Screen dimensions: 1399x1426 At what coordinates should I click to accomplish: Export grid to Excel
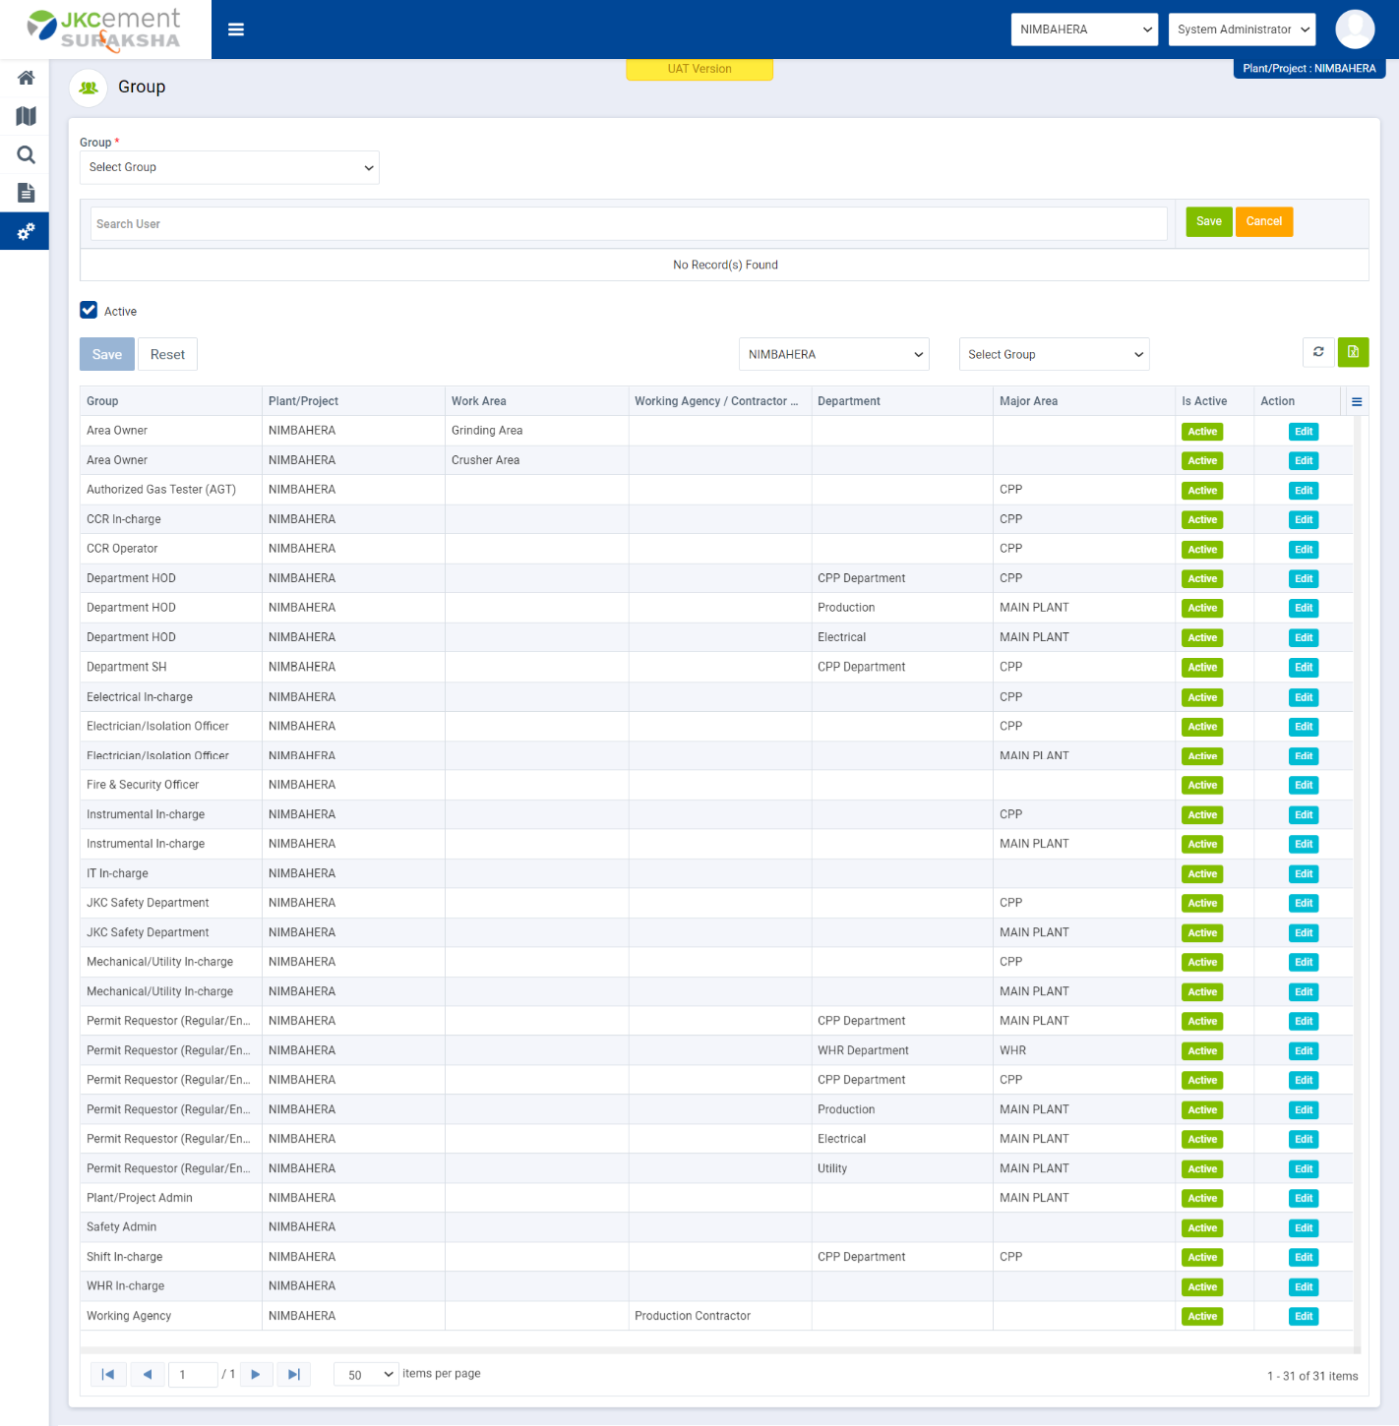(x=1353, y=352)
